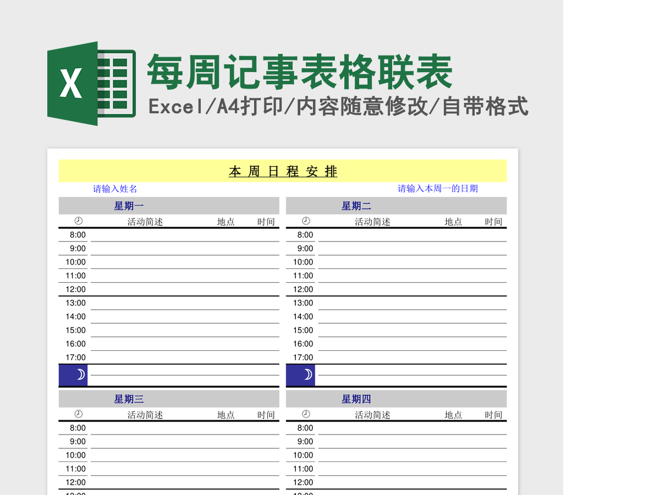Select the 星期一 header
660x495 pixels.
click(x=169, y=206)
